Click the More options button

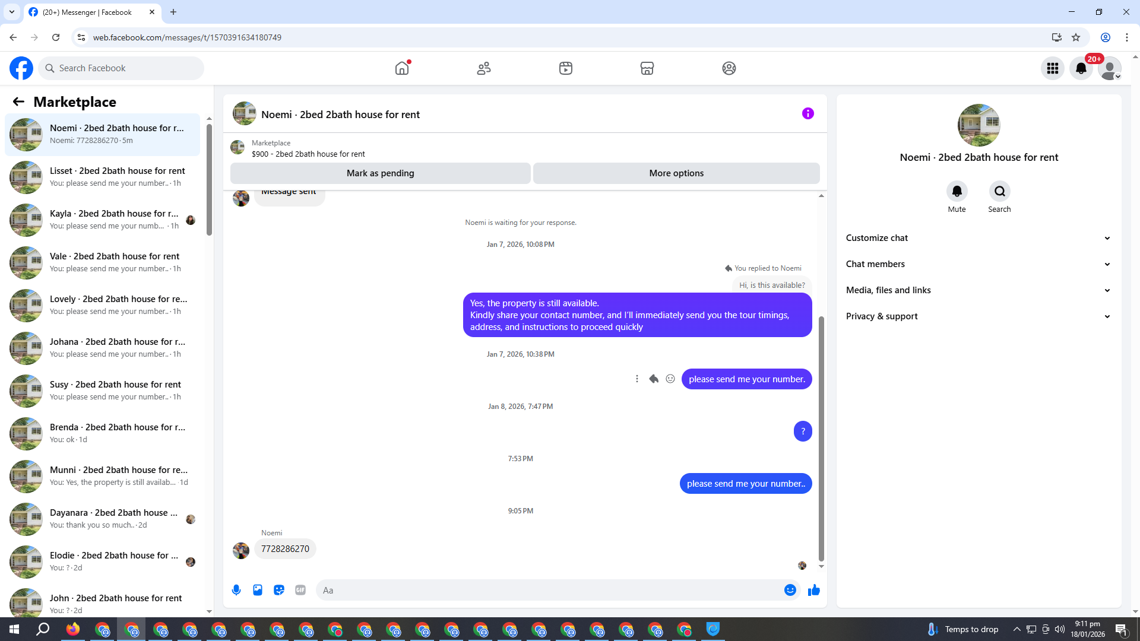pos(676,173)
